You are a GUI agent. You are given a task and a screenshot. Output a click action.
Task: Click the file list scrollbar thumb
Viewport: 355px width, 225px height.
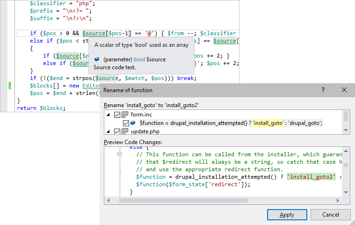click(x=346, y=116)
